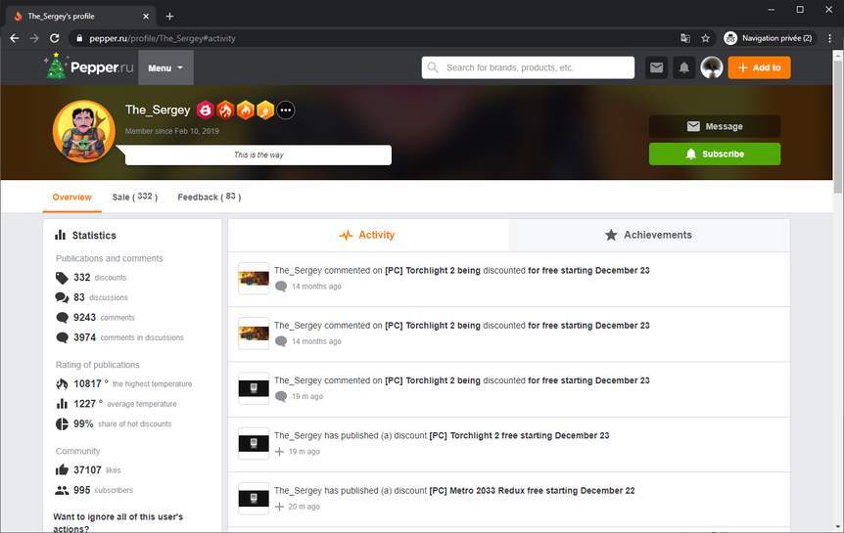Viewport: 844px width, 533px height.
Task: Click the 1227 average temperature chart icon
Action: (62, 404)
